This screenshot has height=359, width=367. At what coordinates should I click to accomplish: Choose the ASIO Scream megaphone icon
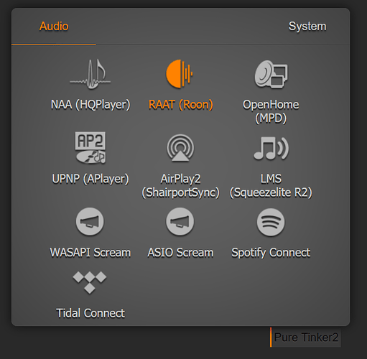point(180,221)
